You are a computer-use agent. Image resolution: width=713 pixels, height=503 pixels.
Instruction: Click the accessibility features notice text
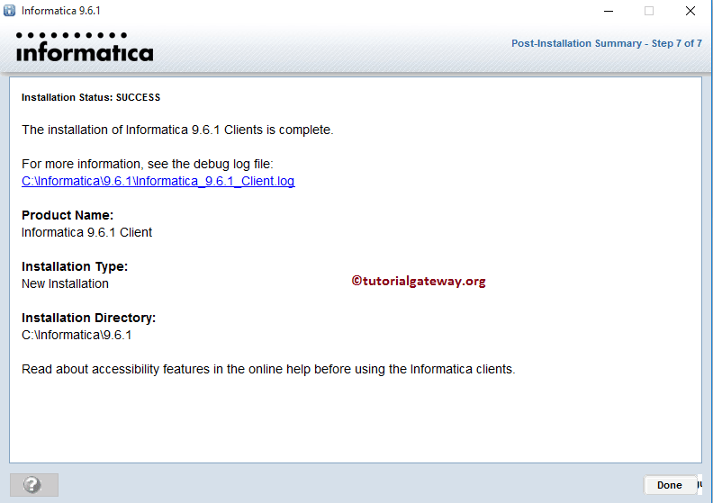268,369
